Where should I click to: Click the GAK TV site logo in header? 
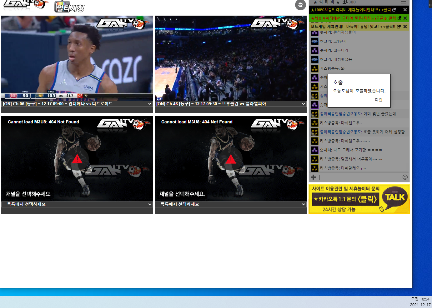[26, 4]
